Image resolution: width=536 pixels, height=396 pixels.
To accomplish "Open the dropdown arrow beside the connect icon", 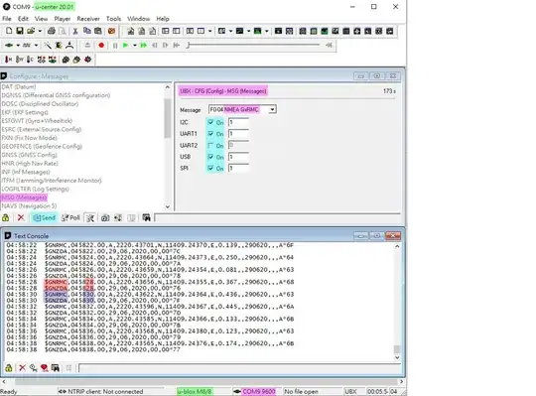I will (x=18, y=45).
